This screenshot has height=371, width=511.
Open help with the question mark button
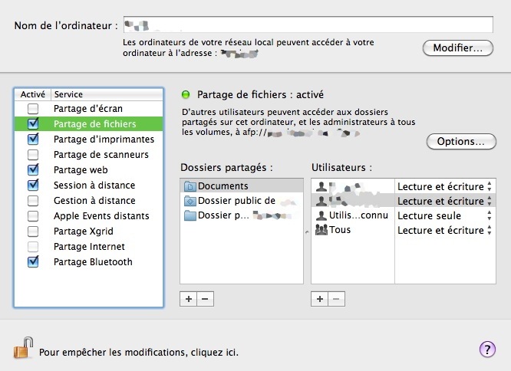click(488, 350)
